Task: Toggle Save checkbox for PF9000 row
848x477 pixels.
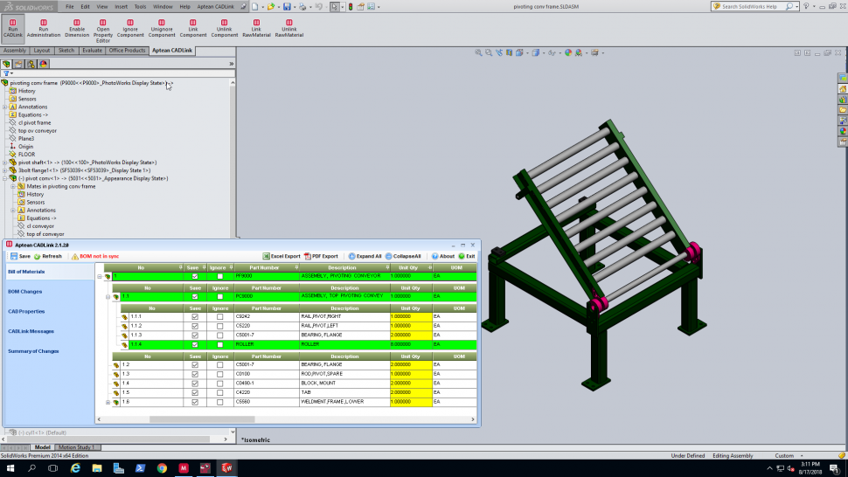Action: pos(195,276)
